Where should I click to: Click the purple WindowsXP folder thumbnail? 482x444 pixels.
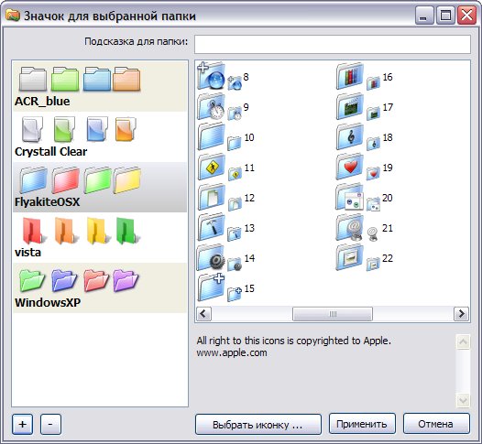[126, 280]
